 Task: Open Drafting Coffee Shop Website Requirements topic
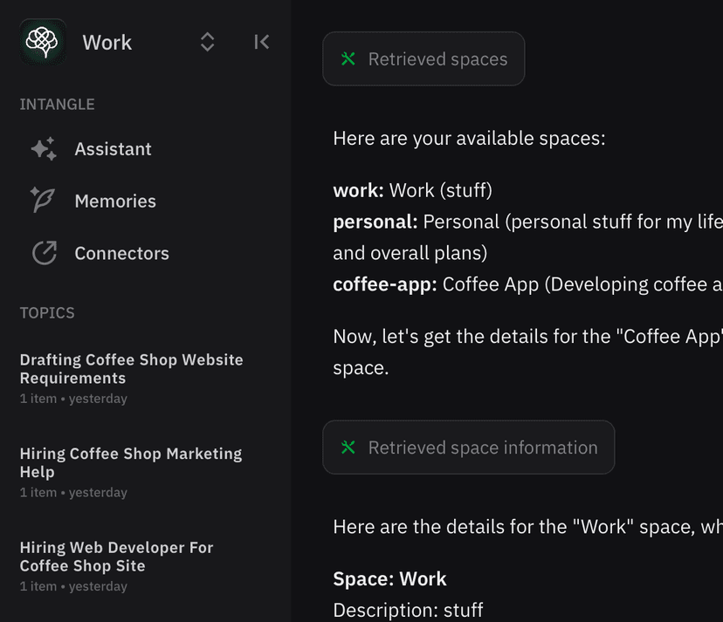[131, 368]
